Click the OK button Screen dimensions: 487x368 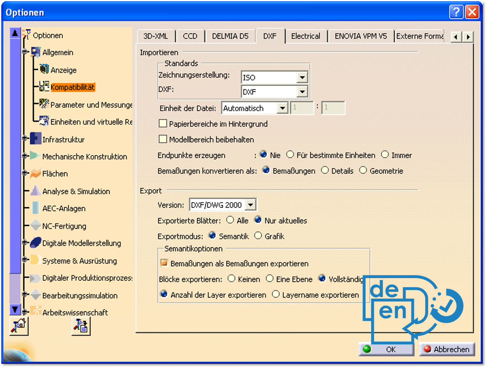tap(387, 349)
